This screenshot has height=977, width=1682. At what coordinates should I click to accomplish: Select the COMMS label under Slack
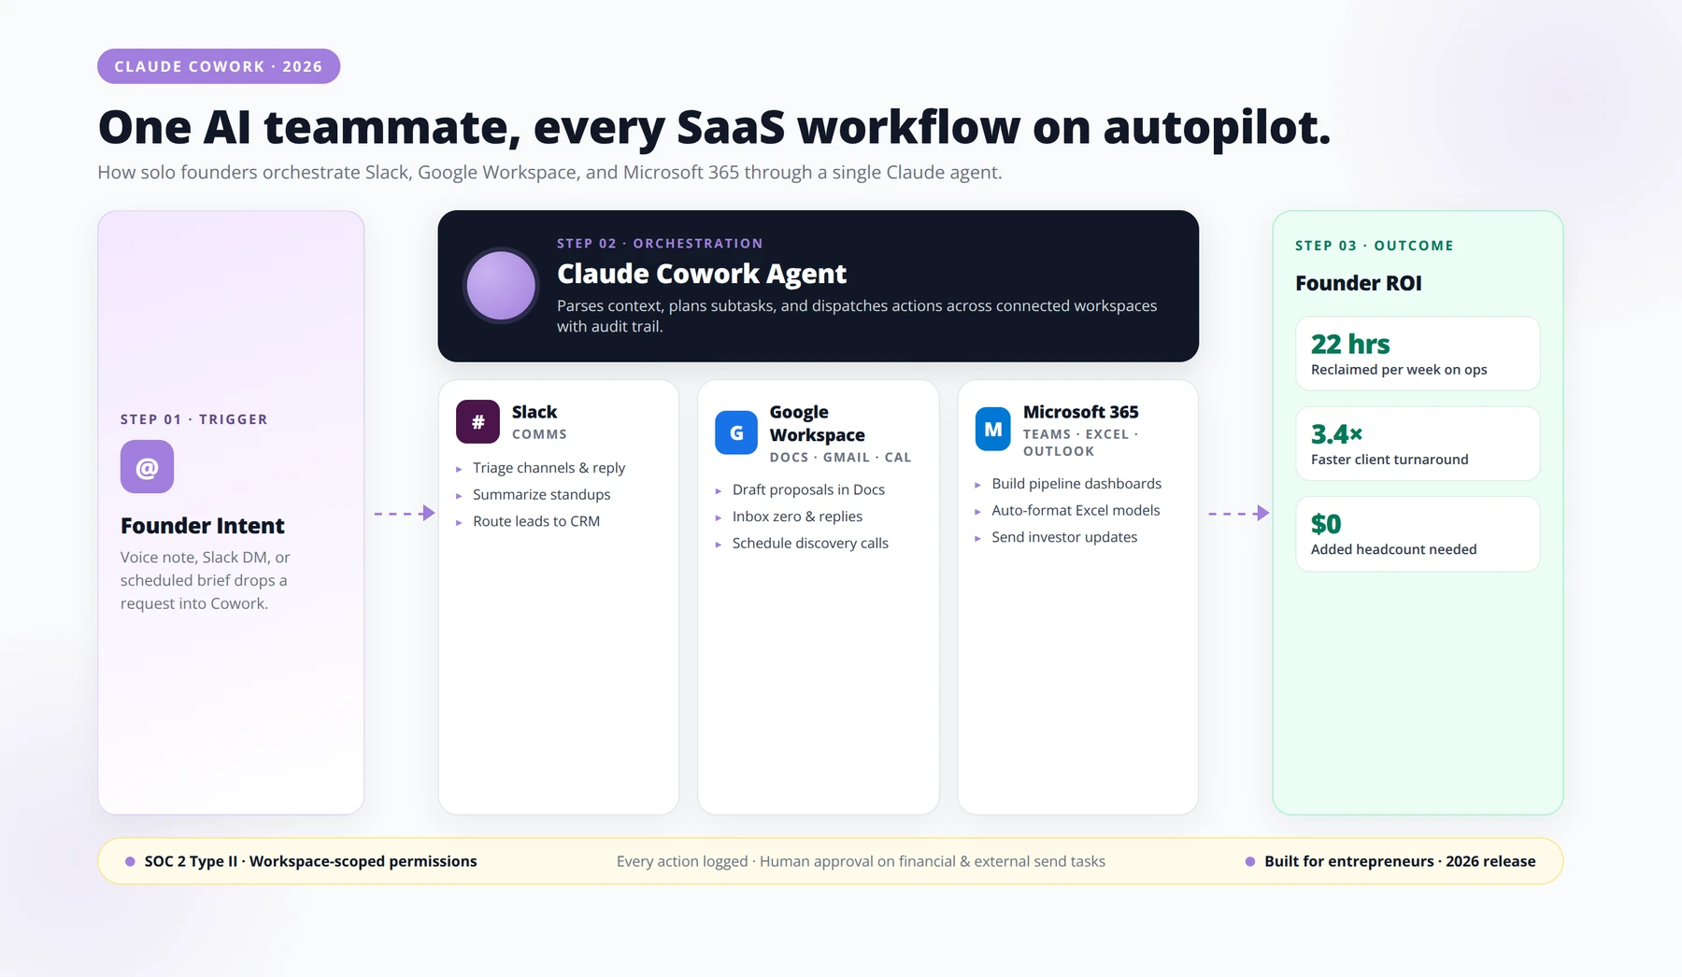click(x=539, y=434)
